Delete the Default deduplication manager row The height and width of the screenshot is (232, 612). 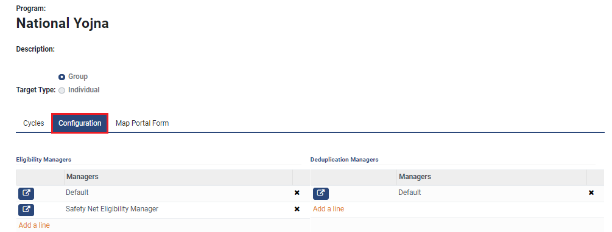point(591,193)
